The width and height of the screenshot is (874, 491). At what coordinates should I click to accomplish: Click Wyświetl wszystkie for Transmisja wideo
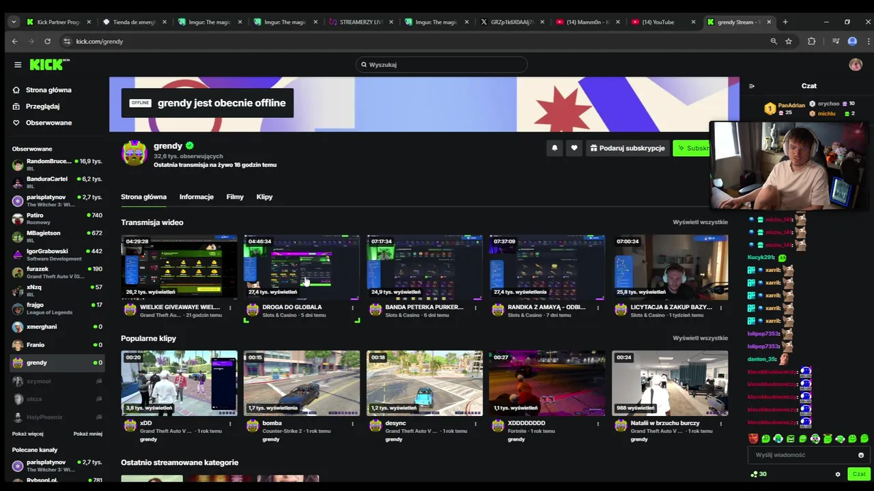click(x=700, y=222)
